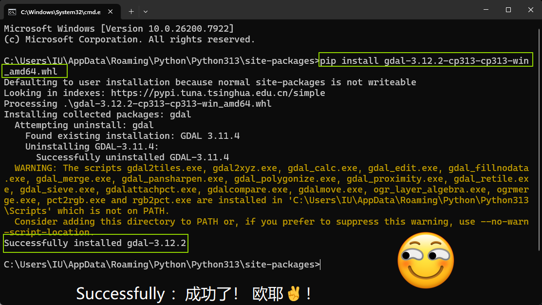Click the '(c) Microsoft Corporation' line
The image size is (542, 305).
pos(129,39)
